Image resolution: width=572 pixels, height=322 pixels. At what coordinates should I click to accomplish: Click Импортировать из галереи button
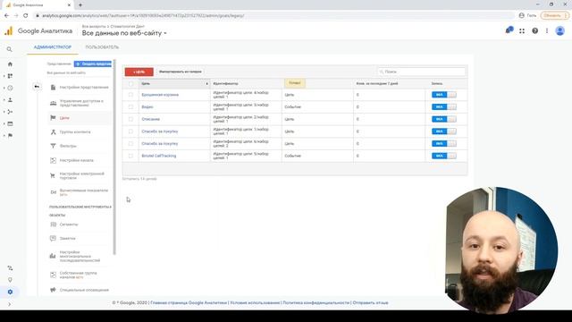click(181, 72)
